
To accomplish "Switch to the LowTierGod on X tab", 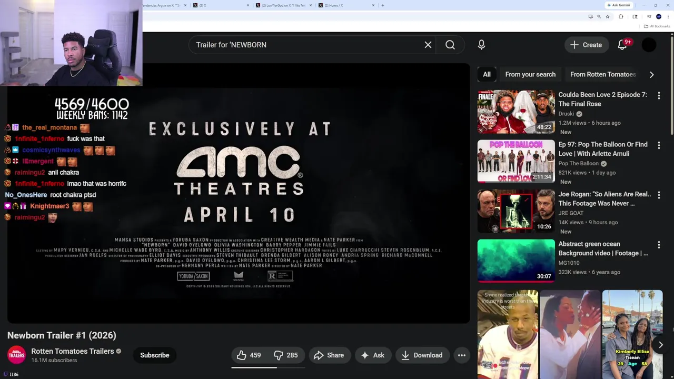I will pyautogui.click(x=284, y=5).
